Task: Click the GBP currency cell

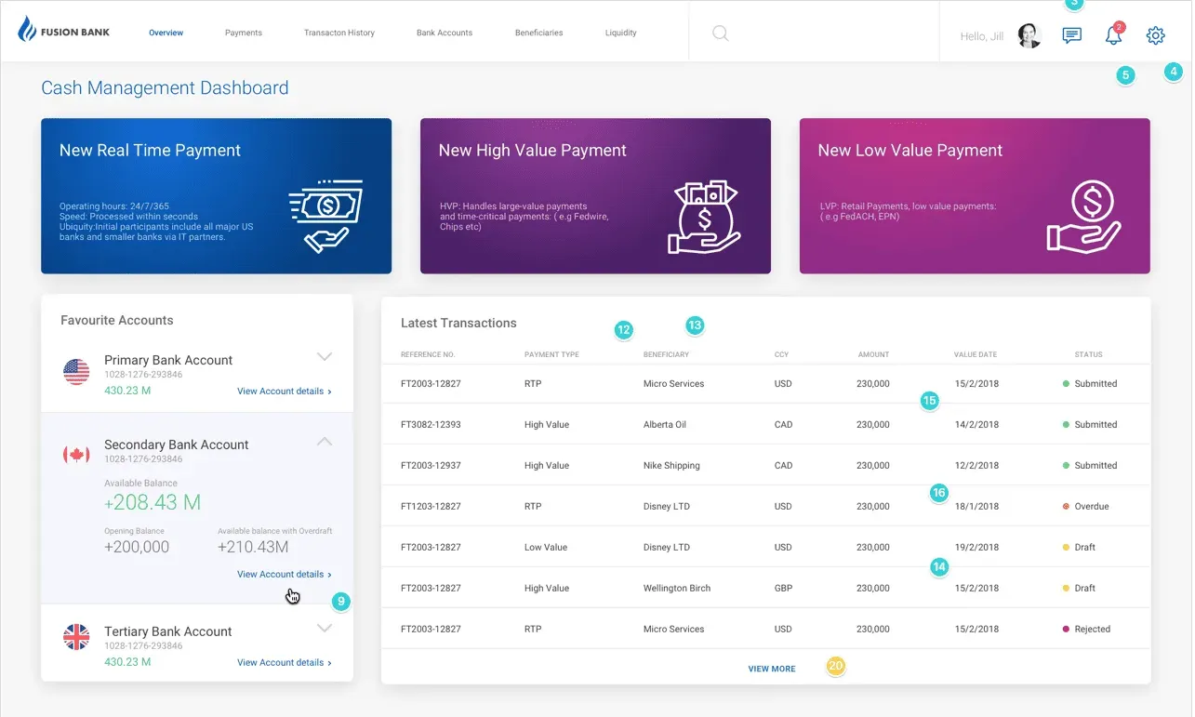Action: click(783, 589)
